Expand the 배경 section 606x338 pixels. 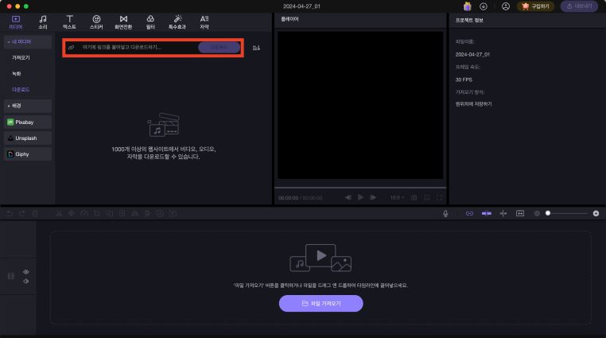[x=28, y=106]
